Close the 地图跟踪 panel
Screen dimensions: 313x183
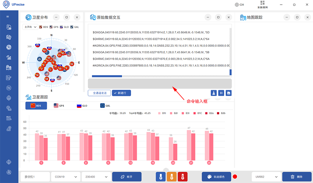(x=307, y=17)
